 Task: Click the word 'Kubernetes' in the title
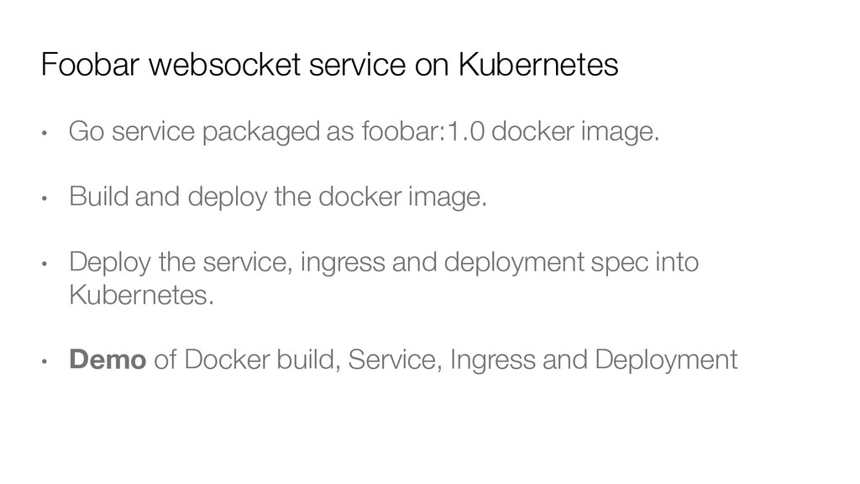(x=538, y=64)
